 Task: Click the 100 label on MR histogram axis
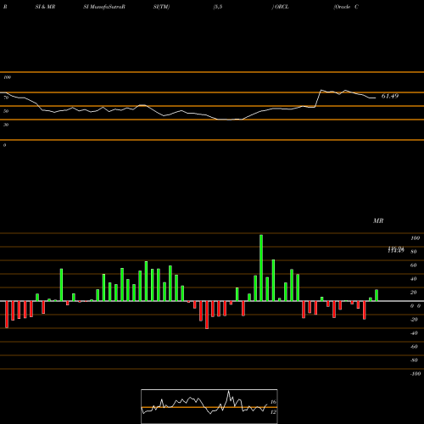[415, 238]
